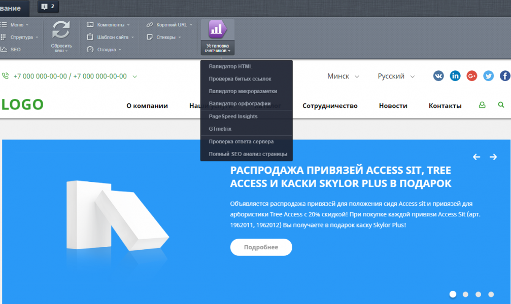The image size is (511, 304).
Task: Expand the phone numbers dropdown chevron
Action: 134,77
